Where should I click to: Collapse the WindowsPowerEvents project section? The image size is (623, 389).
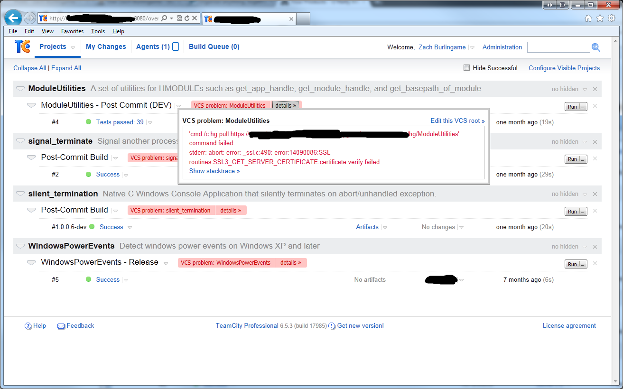(x=20, y=246)
